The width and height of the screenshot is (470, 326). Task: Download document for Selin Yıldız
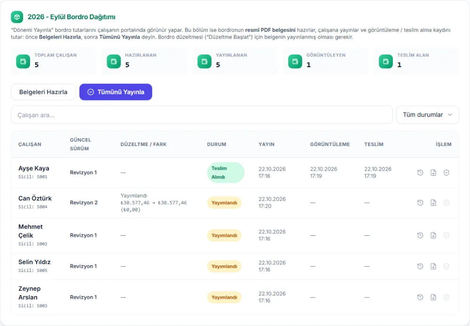(x=433, y=266)
